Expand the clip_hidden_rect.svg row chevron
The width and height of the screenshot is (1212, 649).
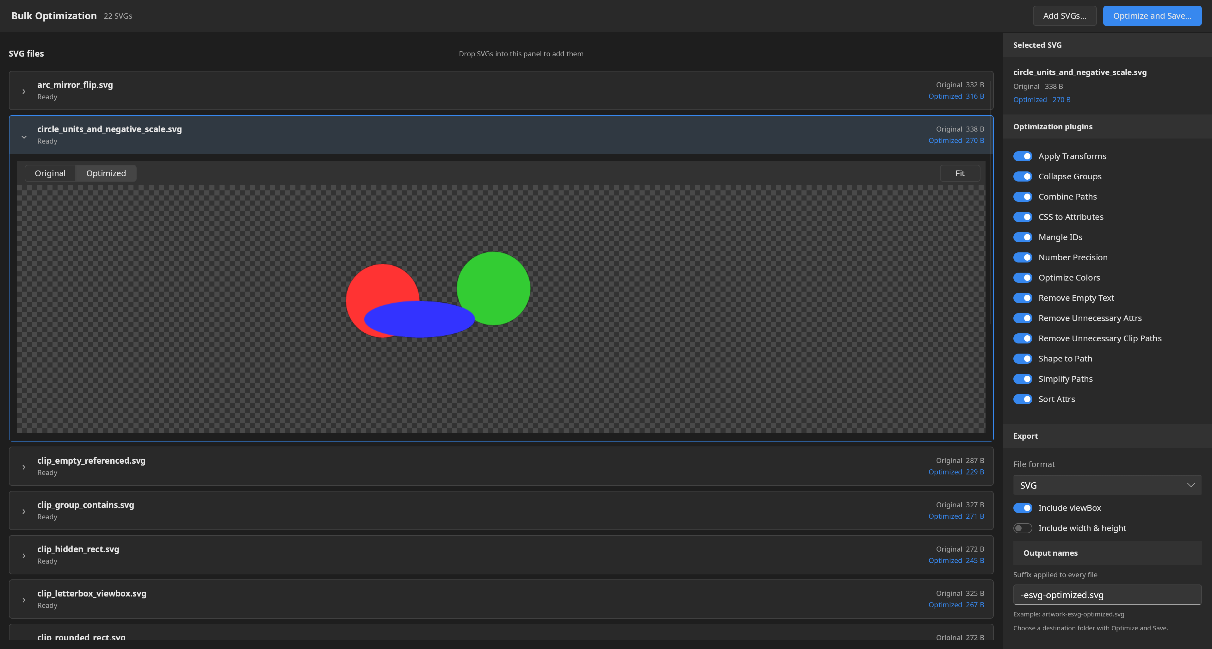tap(23, 555)
